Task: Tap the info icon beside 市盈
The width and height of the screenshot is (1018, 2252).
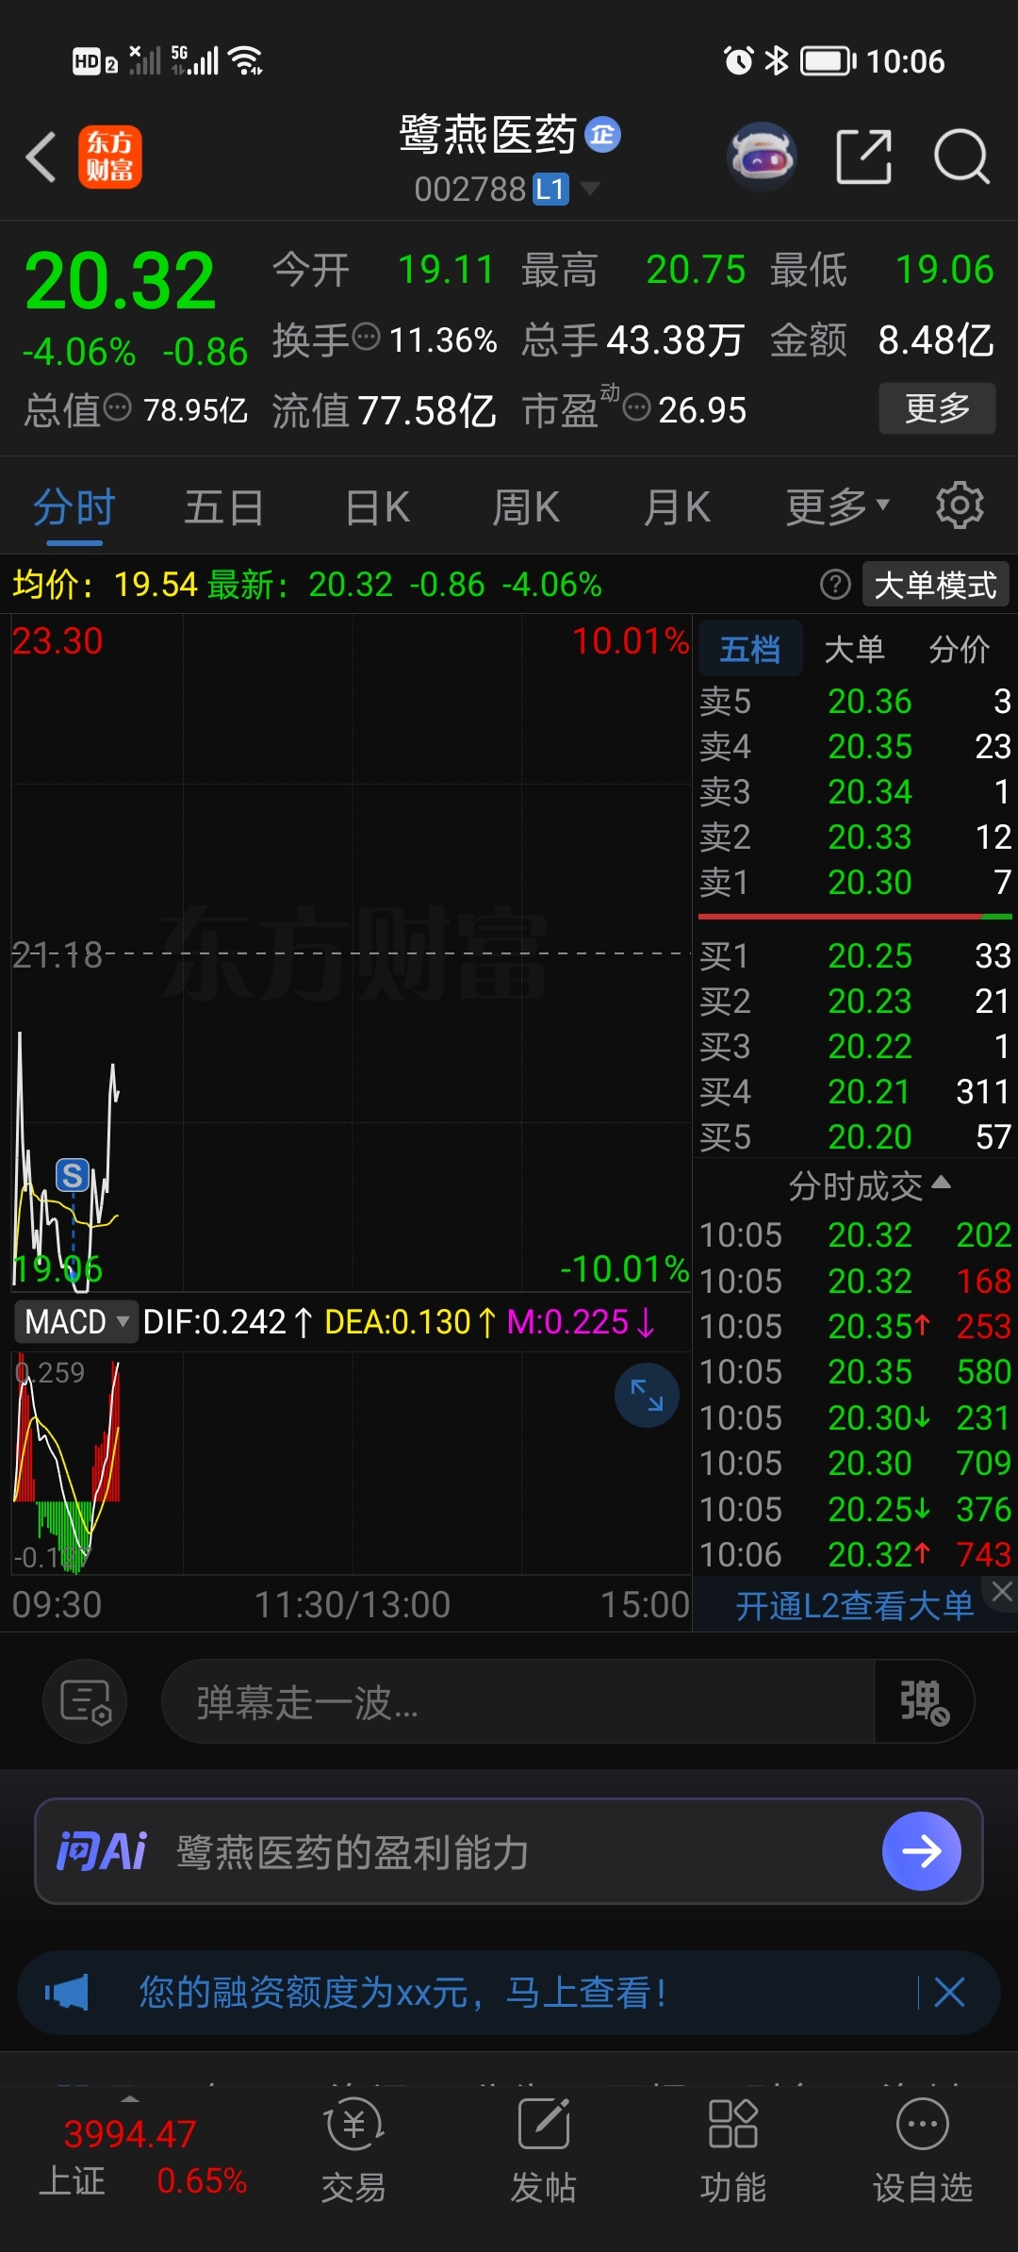Action: (x=637, y=407)
